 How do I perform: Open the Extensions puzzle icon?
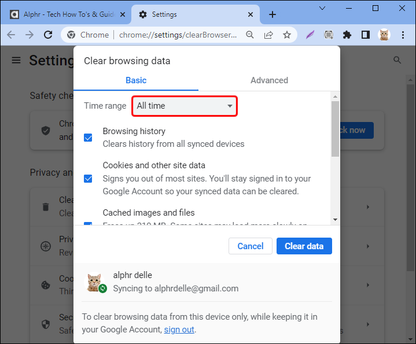click(347, 35)
